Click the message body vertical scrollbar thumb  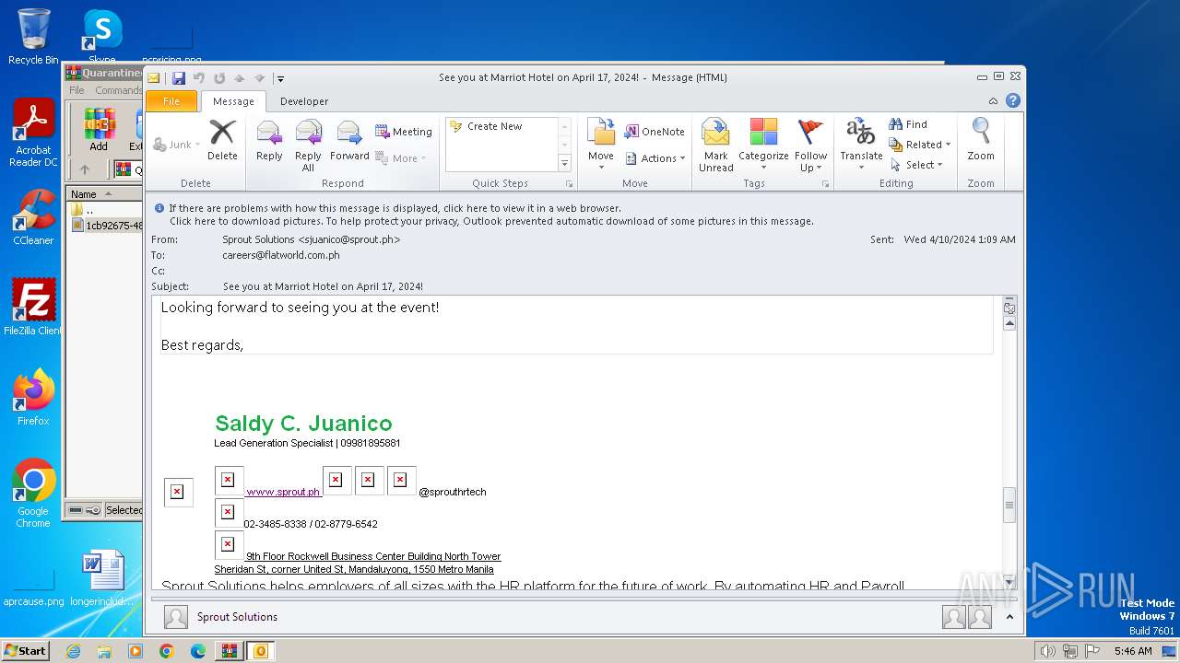[1009, 506]
